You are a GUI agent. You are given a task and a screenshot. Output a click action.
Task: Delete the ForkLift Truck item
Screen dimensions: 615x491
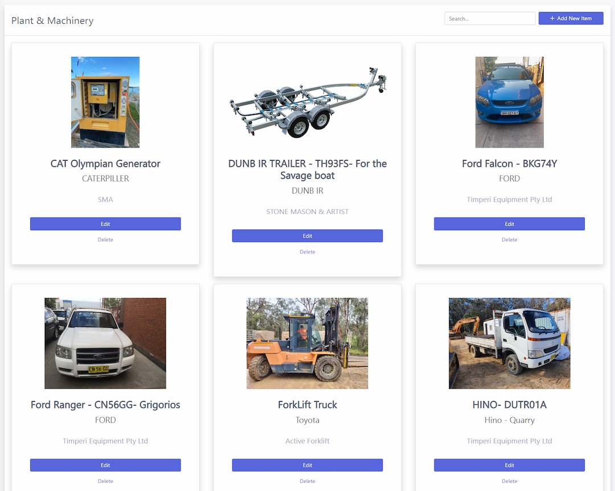[307, 481]
